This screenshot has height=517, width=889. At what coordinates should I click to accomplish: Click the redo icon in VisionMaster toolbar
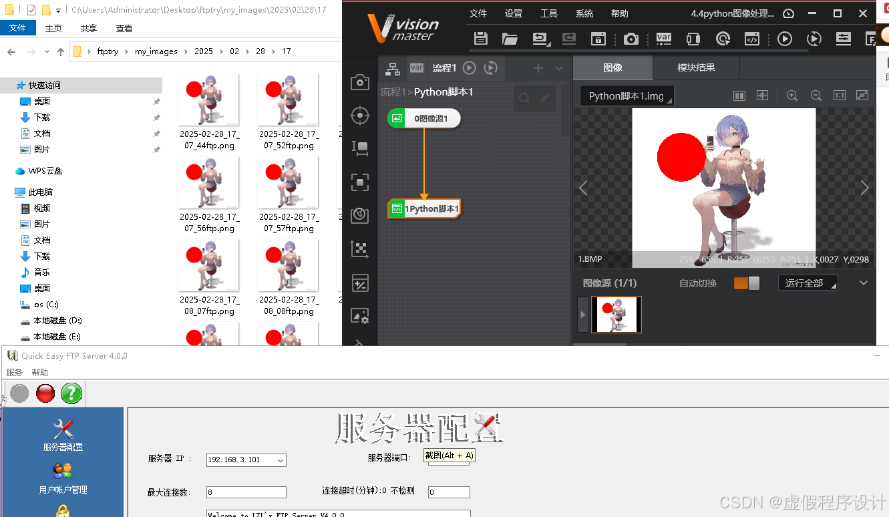569,39
